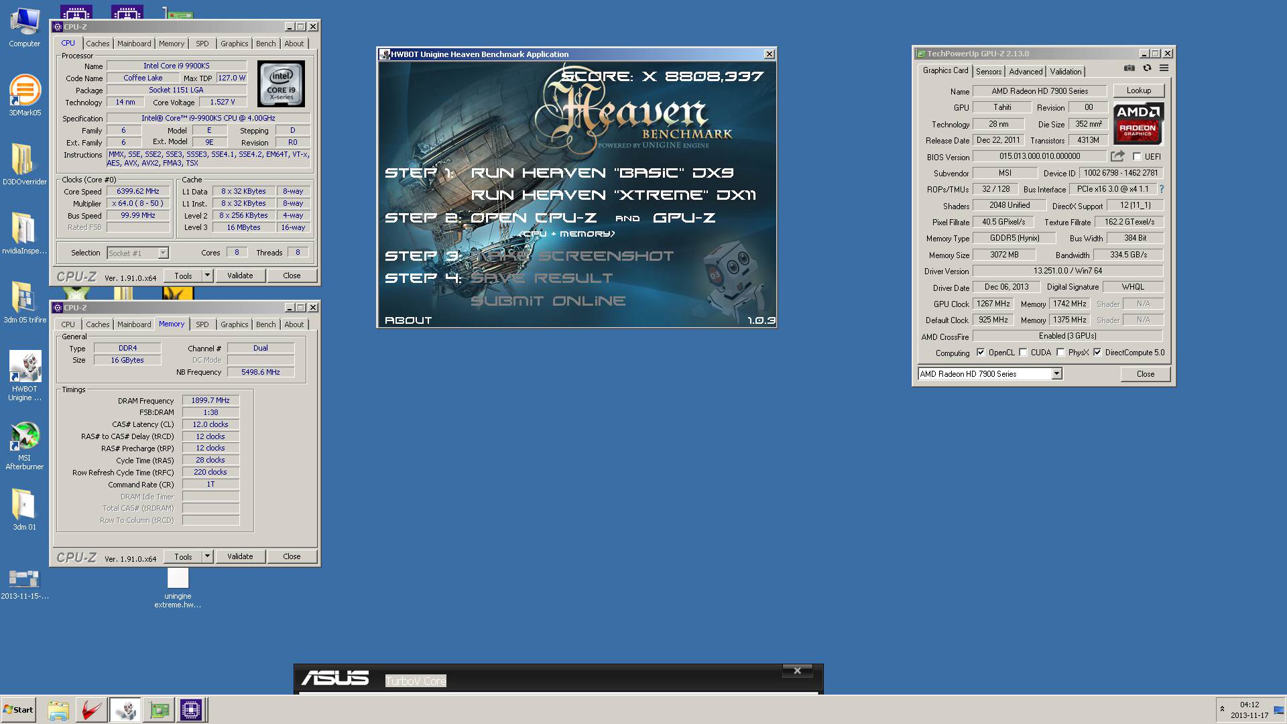Screen dimensions: 1287x724
Task: Click the TurboV Core text field
Action: pyautogui.click(x=416, y=681)
